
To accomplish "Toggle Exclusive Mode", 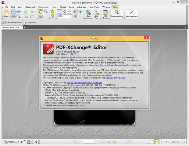I will click(12, 23).
